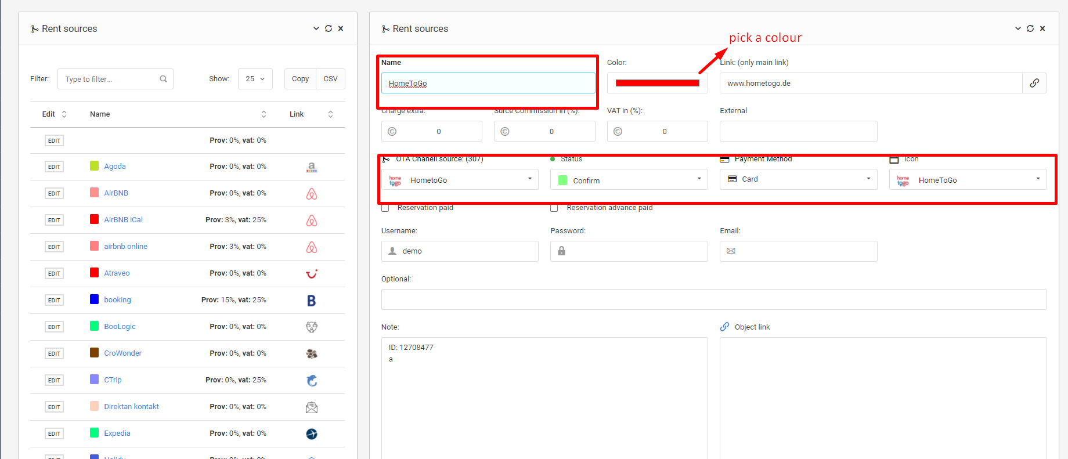Click the brown CroWonder color swatch
Viewport: 1068px width, 459px height.
pyautogui.click(x=94, y=353)
